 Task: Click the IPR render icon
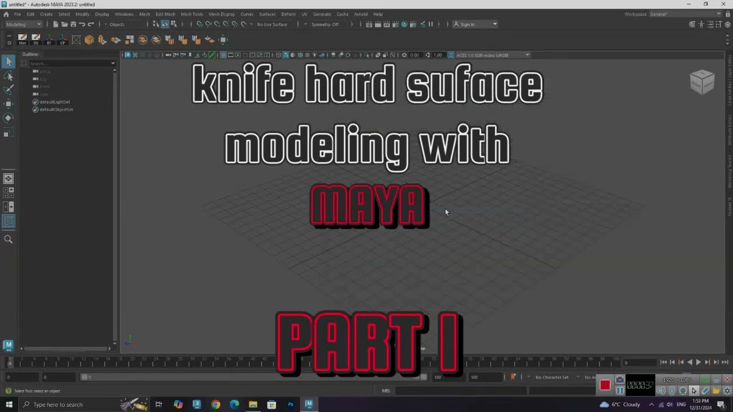coord(387,24)
